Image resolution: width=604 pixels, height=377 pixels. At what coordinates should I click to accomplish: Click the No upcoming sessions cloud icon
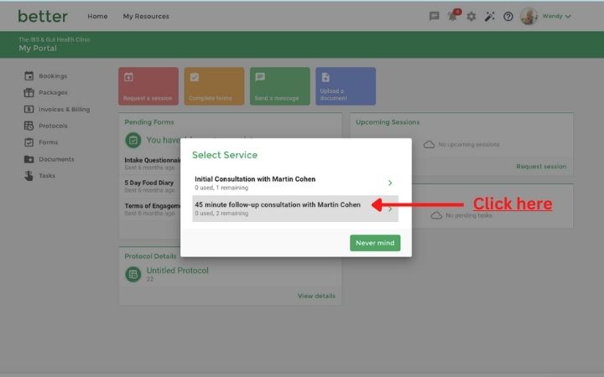429,145
